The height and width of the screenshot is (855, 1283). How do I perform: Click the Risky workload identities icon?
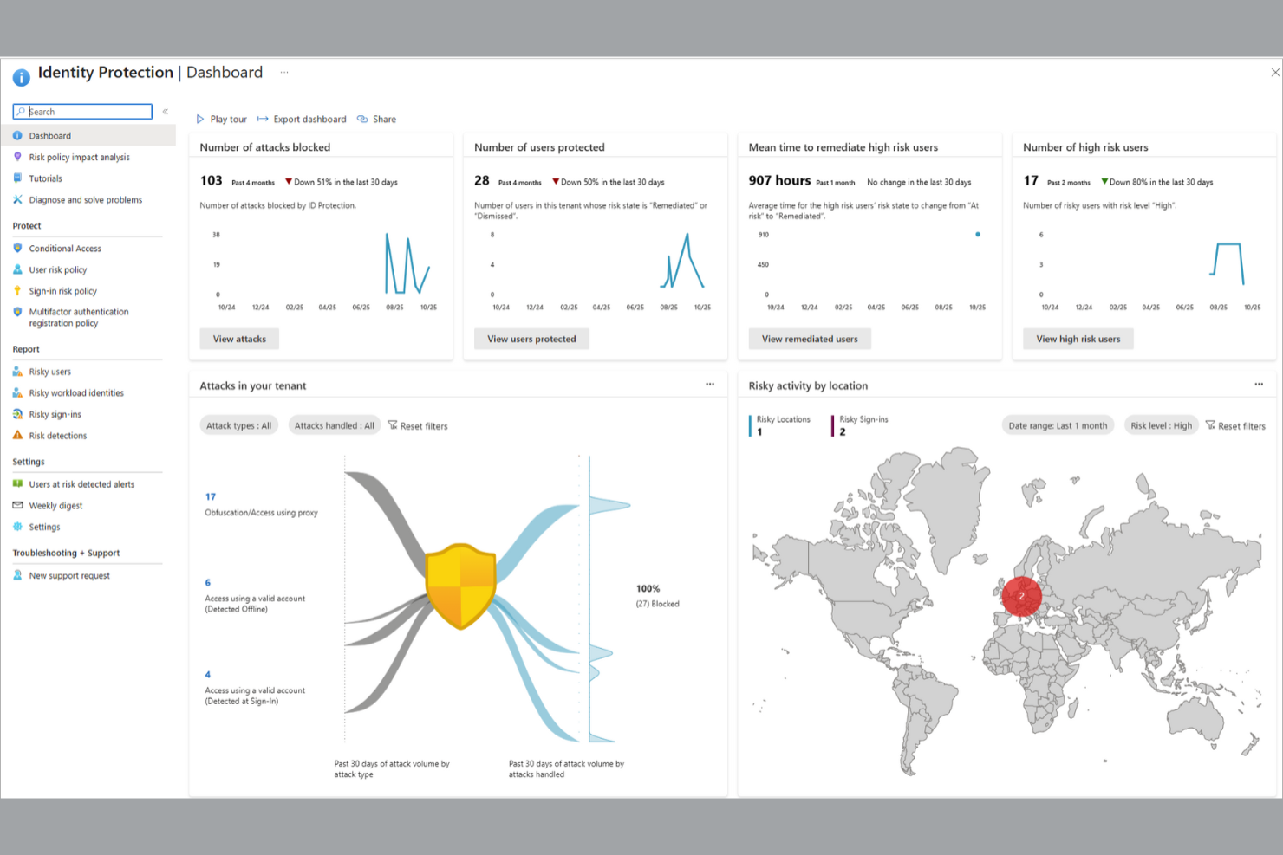pos(17,392)
